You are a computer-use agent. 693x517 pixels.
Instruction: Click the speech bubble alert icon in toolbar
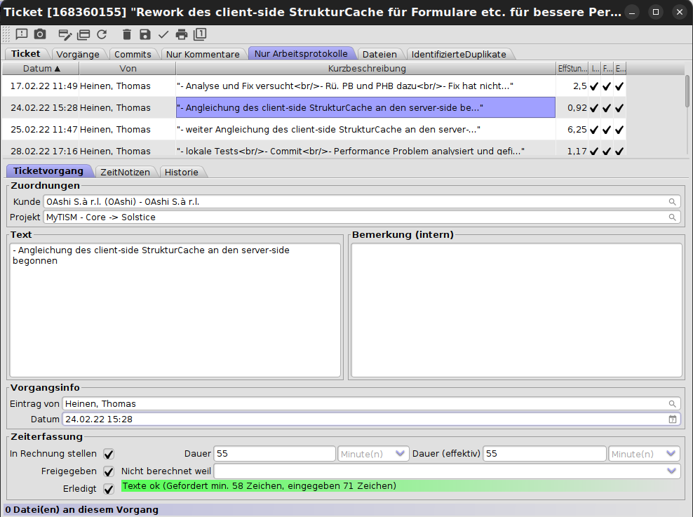(x=22, y=34)
